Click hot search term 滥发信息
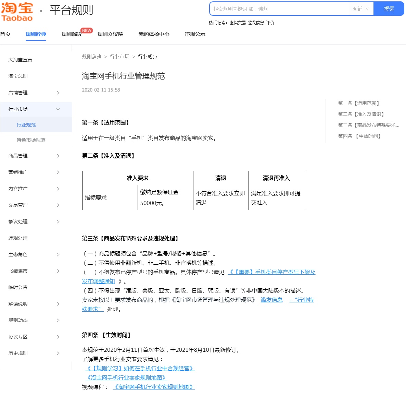The image size is (406, 396). [x=256, y=23]
